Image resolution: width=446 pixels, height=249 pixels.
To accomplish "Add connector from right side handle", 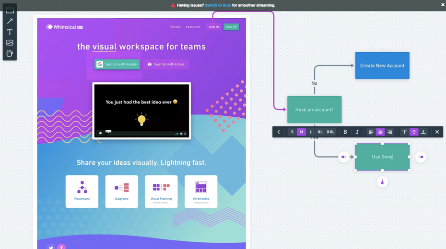I will pyautogui.click(x=421, y=157).
